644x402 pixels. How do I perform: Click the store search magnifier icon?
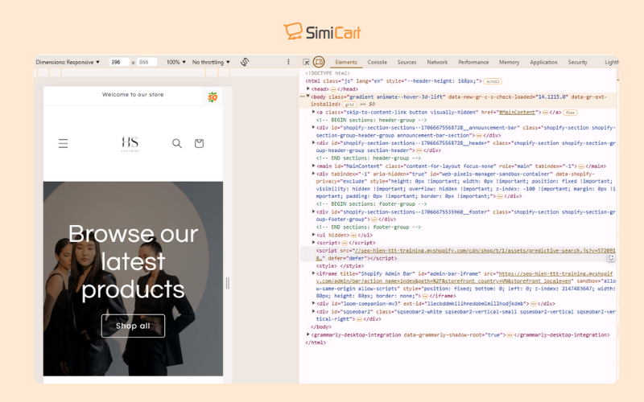[x=176, y=143]
